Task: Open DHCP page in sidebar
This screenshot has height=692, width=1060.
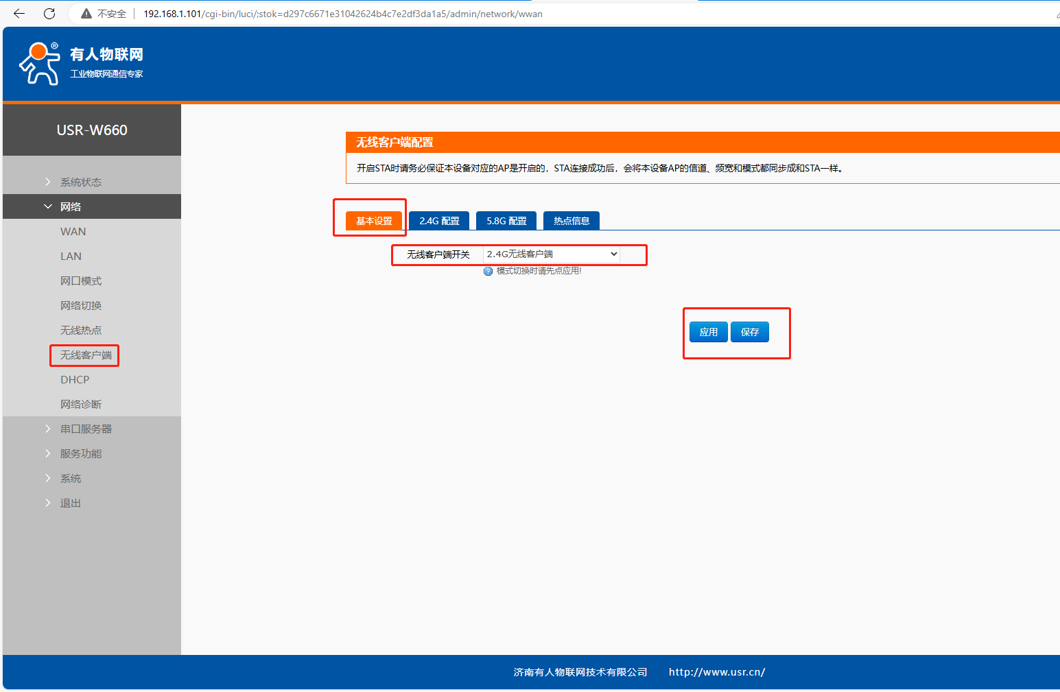Action: click(75, 379)
